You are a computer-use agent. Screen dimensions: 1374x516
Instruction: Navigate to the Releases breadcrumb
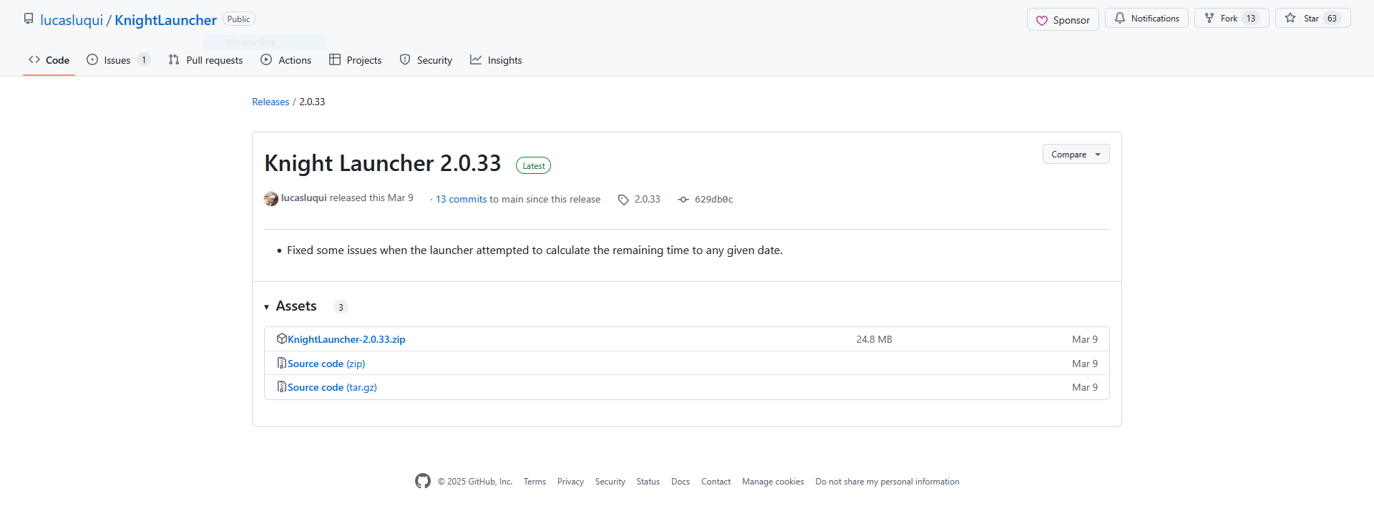point(271,102)
